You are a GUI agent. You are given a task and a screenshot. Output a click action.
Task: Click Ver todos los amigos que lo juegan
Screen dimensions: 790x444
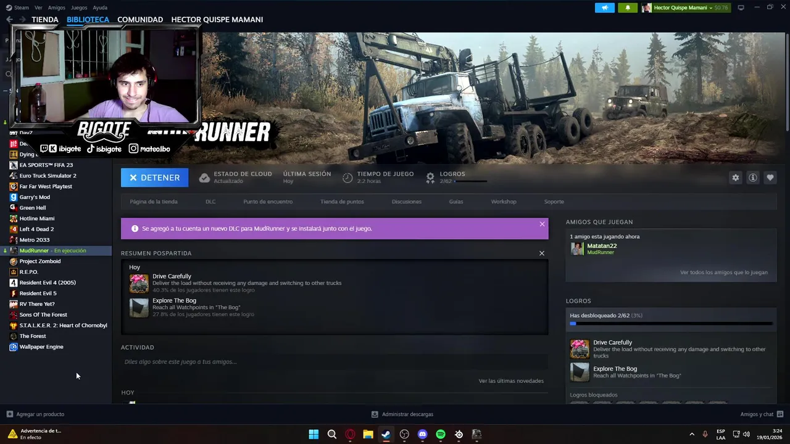click(x=724, y=272)
